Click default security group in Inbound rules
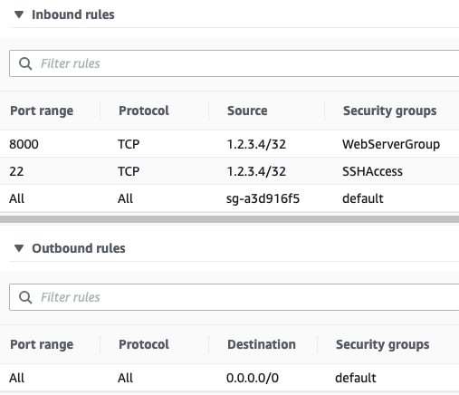459x395 pixels. click(362, 198)
